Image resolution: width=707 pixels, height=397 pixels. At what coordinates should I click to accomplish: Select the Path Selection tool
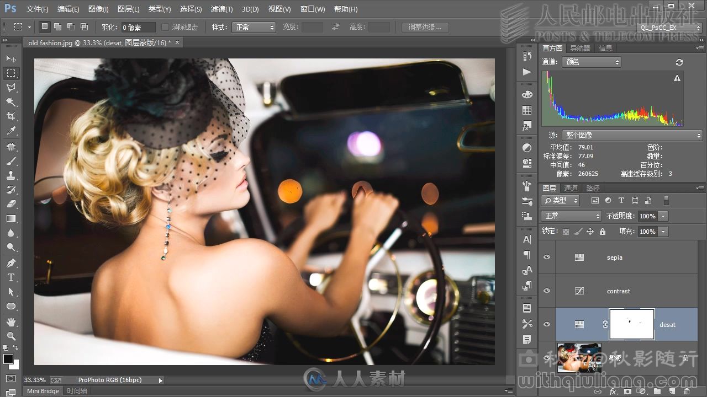tap(11, 292)
